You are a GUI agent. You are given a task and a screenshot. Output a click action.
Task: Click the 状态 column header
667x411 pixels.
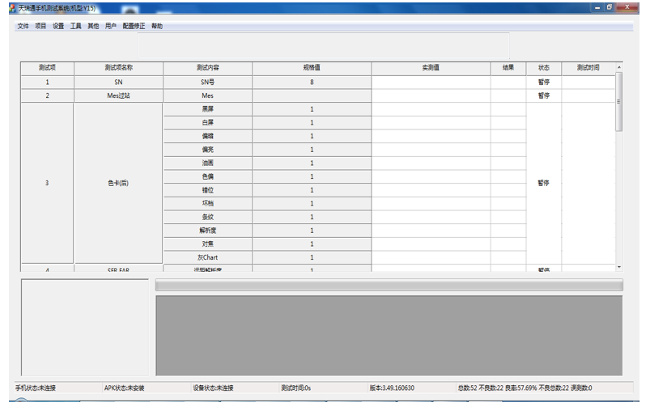pyautogui.click(x=544, y=68)
